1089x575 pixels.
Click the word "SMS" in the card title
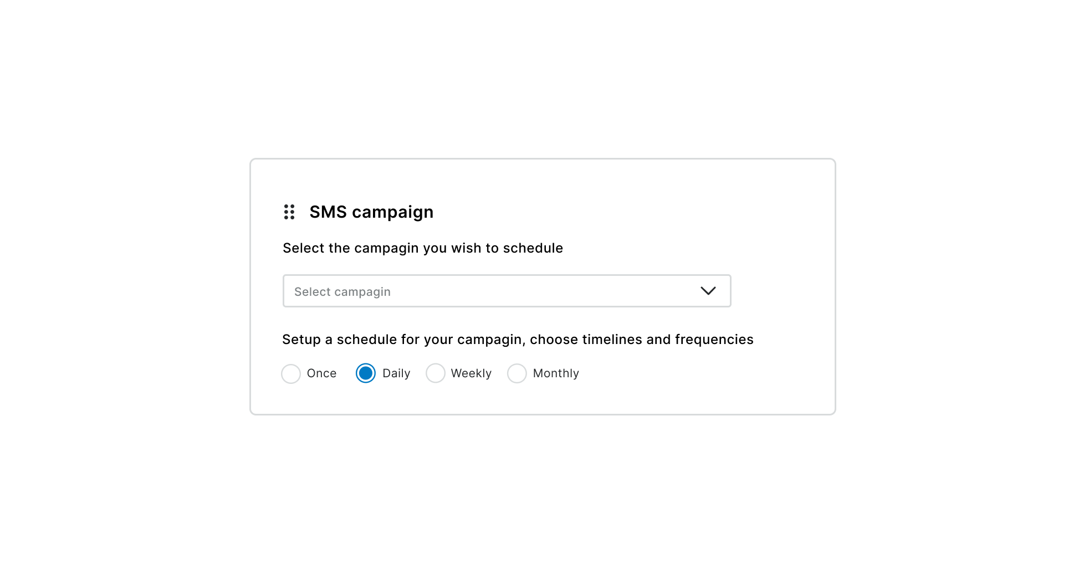[x=328, y=212]
